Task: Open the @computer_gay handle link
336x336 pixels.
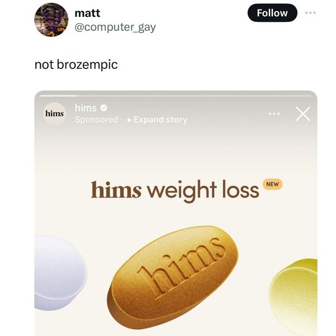Action: tap(115, 27)
